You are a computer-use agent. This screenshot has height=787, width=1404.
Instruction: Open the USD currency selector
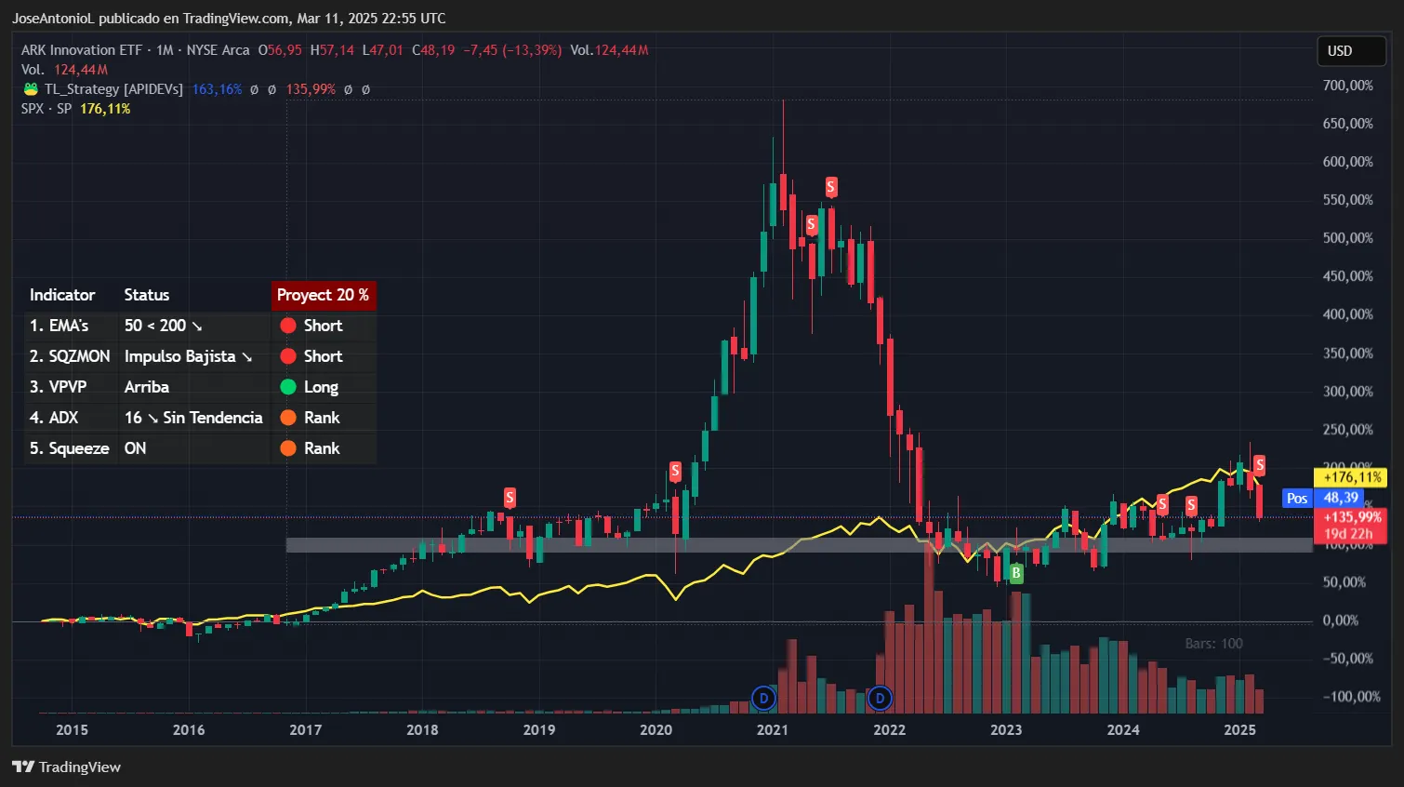click(1350, 51)
